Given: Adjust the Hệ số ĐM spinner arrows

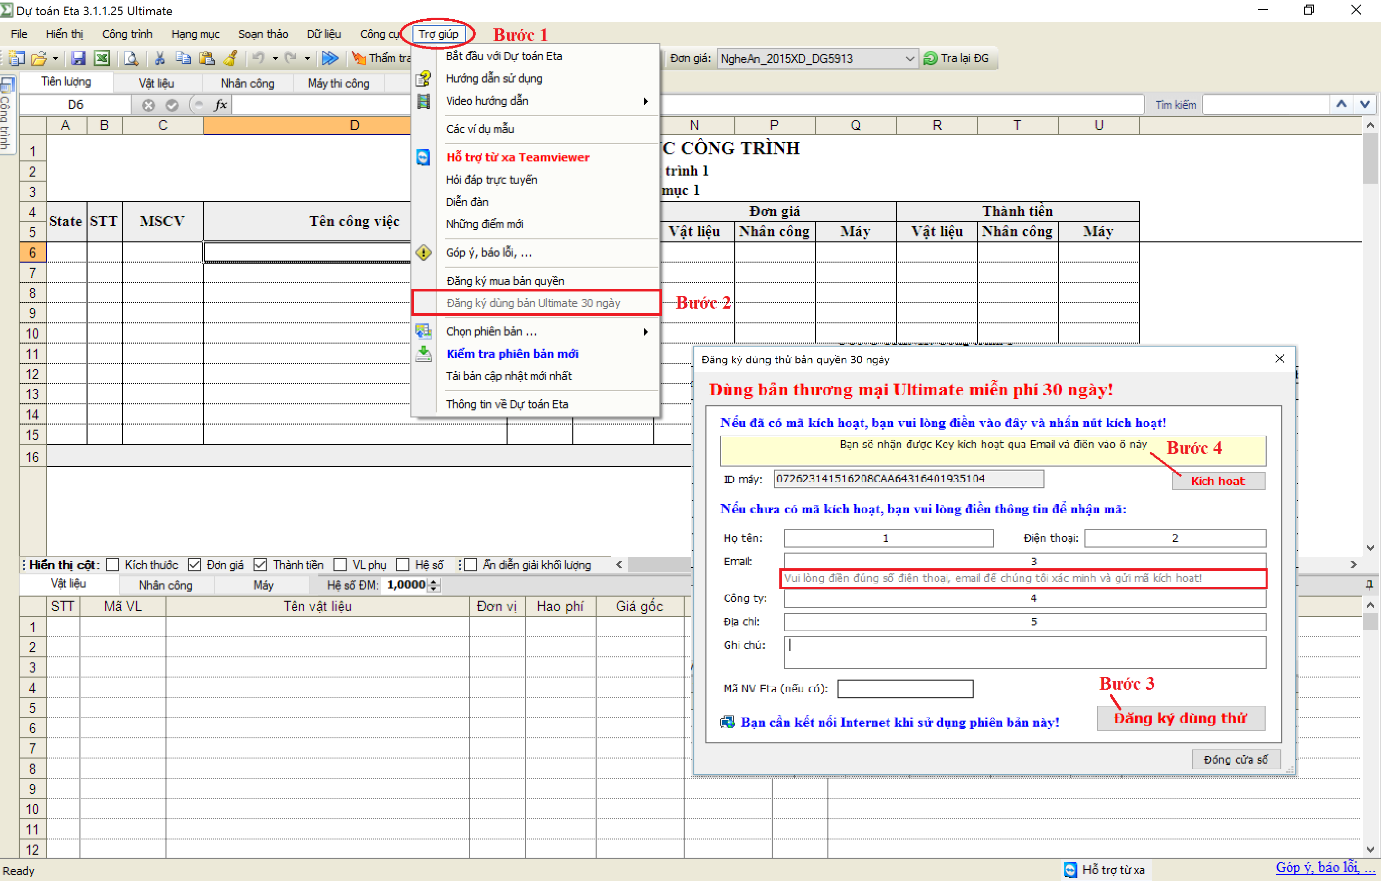Looking at the screenshot, I should point(434,585).
